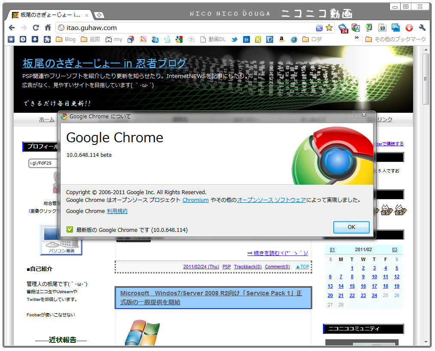Click the red round extension icon
This screenshot has height=351, width=435.
click(x=409, y=28)
